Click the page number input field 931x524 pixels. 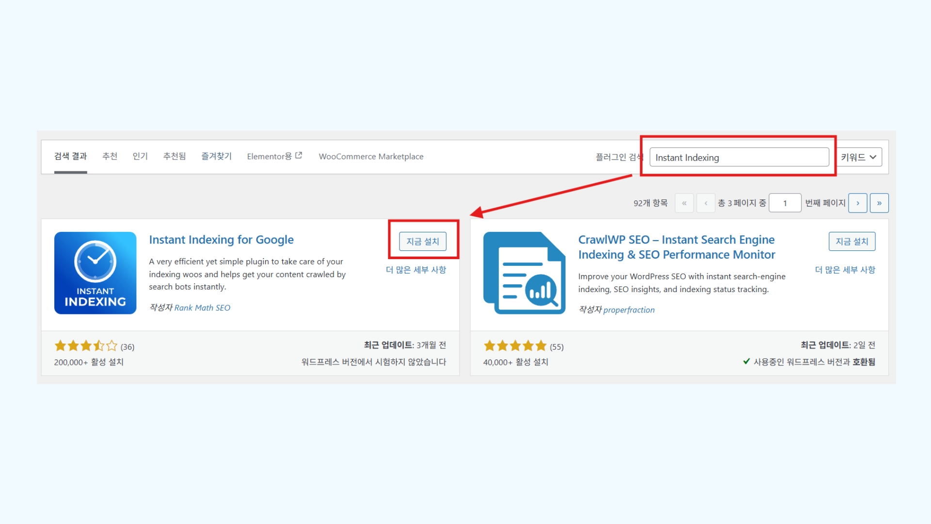point(785,203)
